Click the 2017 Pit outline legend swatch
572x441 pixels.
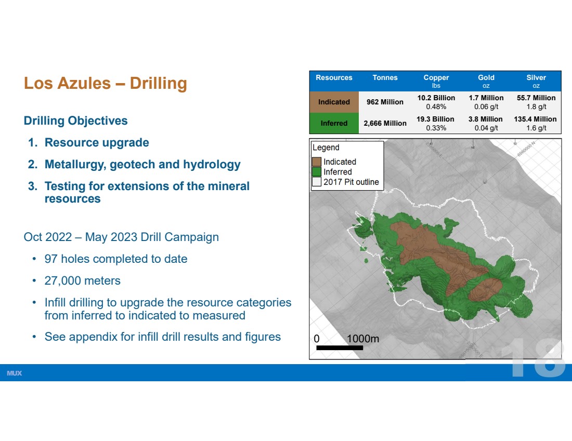[316, 181]
